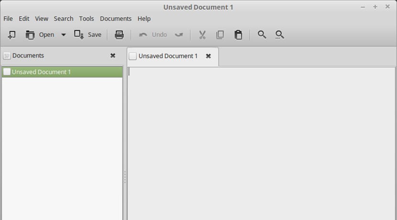This screenshot has height=220, width=397.
Task: Close the Unsaved Document 1 tab
Action: (209, 56)
